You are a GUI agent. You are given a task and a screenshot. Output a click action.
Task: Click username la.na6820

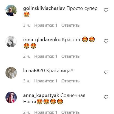pos(34,71)
